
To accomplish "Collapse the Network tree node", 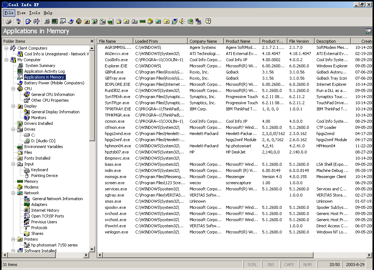I will (13, 193).
